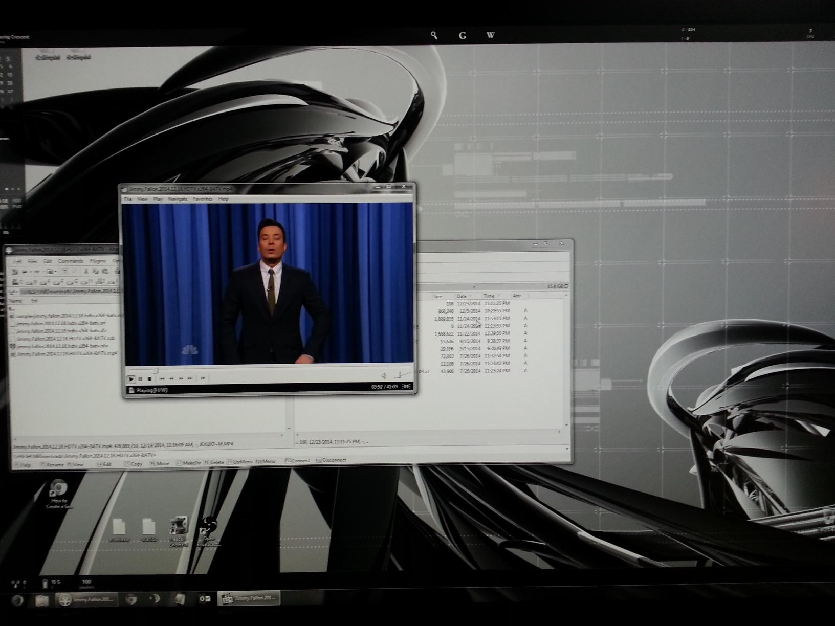Screen dimensions: 835x626
Task: Pause the Jimmy Fallon video
Action: tap(140, 379)
